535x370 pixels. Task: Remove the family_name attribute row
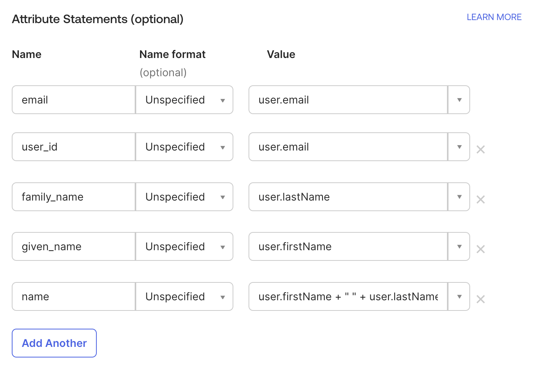480,199
